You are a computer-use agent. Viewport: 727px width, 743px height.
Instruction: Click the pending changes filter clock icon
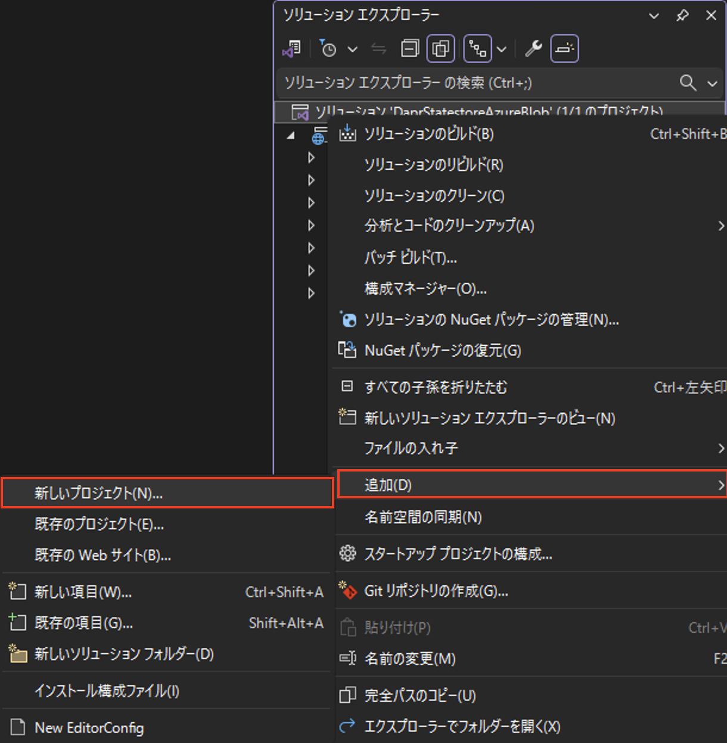(328, 49)
